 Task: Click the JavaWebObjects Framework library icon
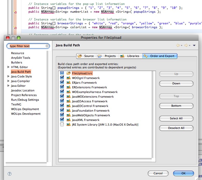click(68, 115)
